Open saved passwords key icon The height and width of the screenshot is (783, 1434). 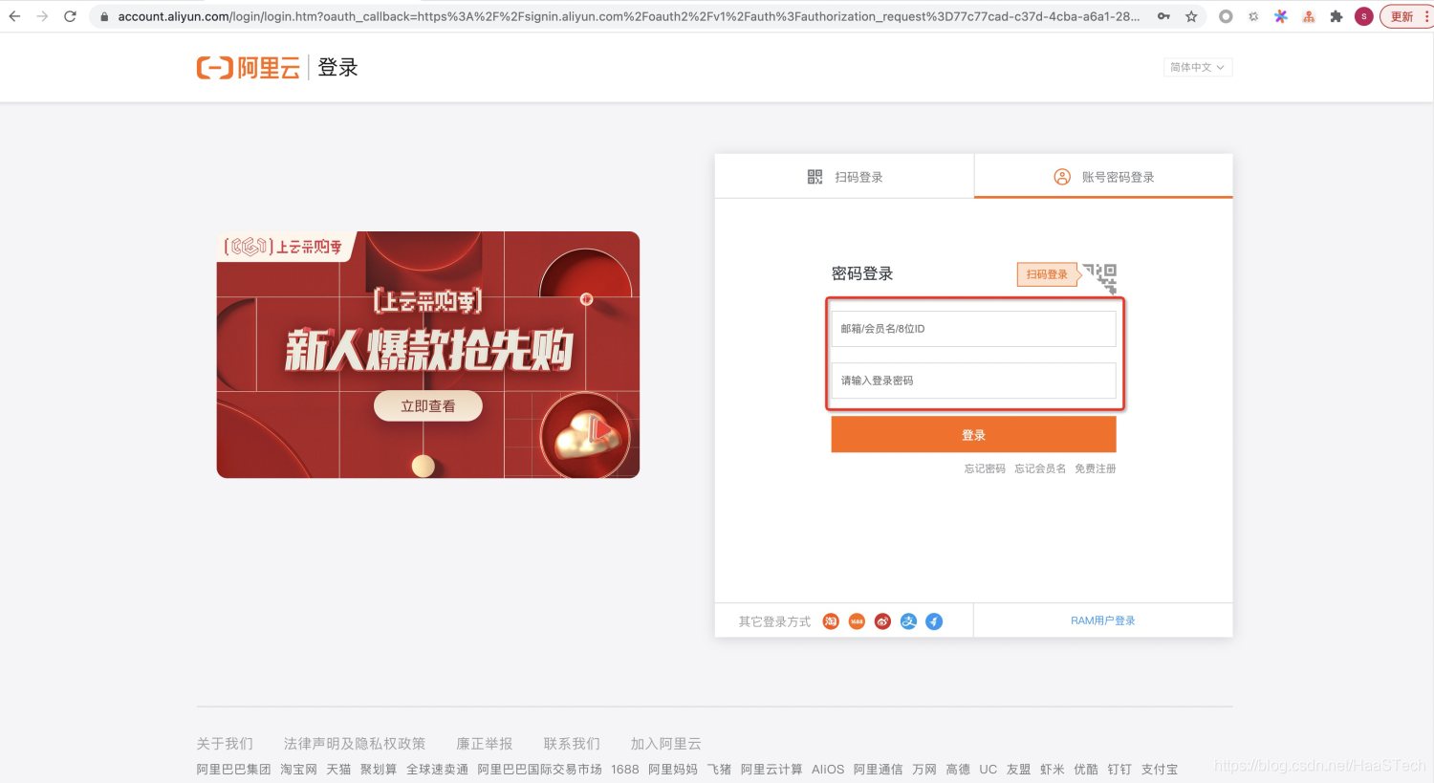[1163, 16]
